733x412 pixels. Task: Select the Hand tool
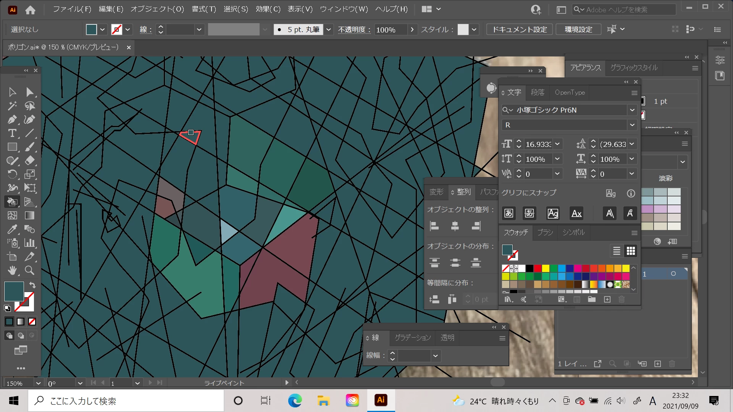click(x=12, y=270)
